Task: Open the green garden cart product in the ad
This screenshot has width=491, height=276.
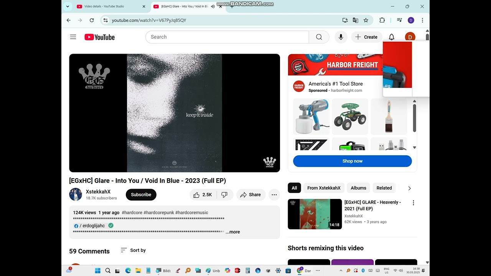Action: [350, 117]
